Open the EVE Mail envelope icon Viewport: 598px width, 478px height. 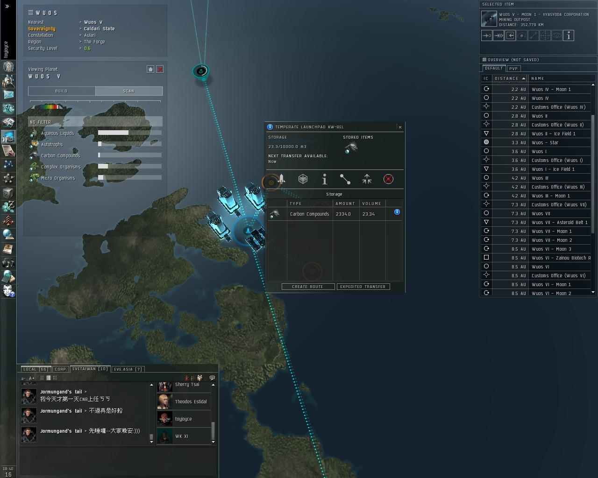[8, 95]
